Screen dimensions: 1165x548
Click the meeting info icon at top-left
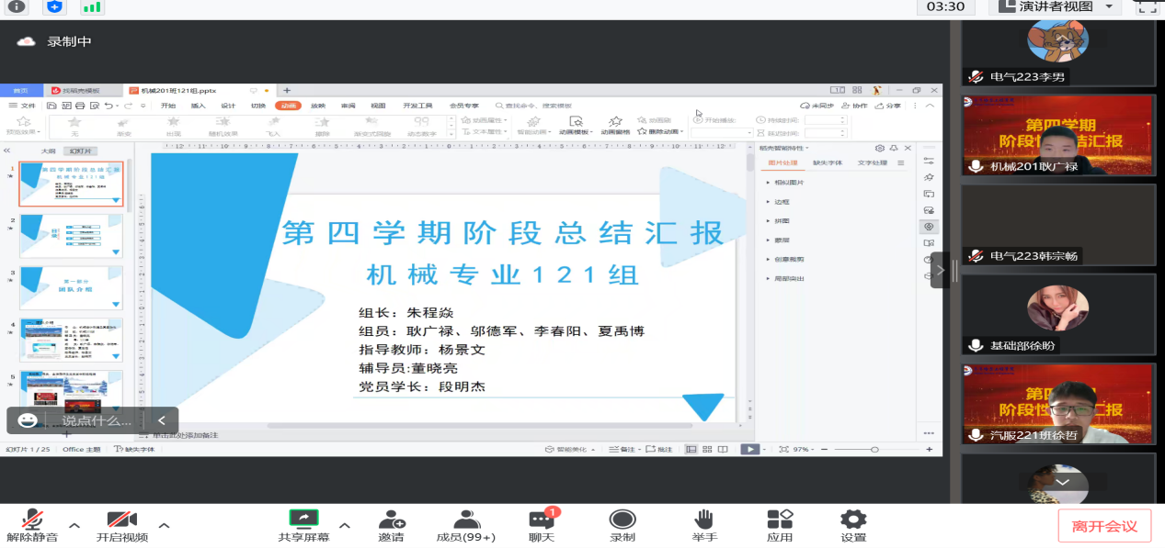17,6
